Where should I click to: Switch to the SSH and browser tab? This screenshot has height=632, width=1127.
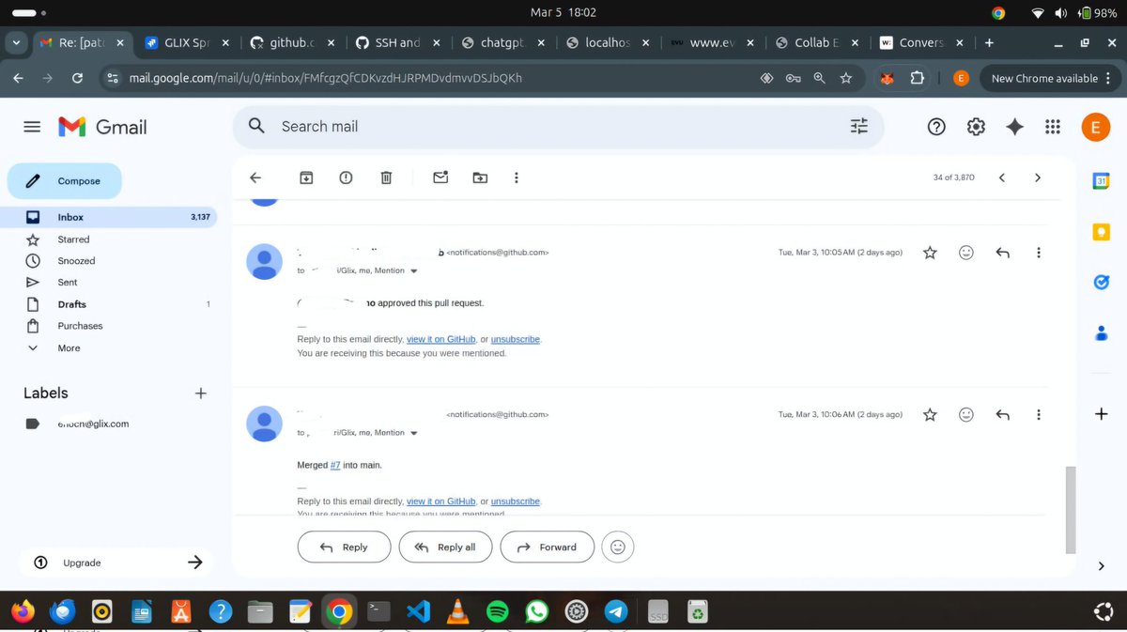(397, 43)
